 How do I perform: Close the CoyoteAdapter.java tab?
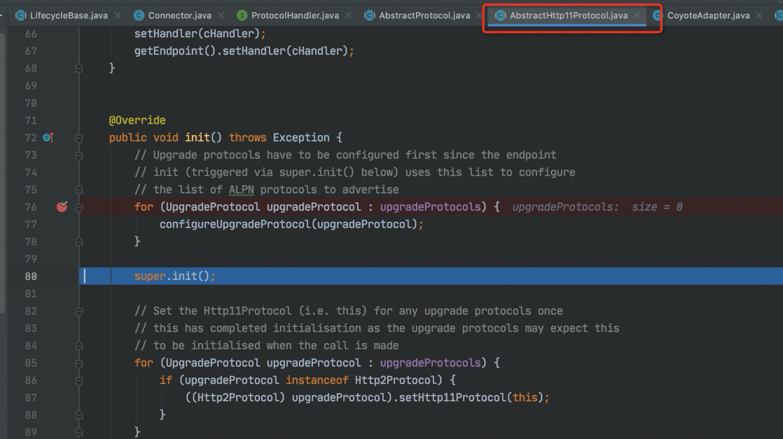(759, 15)
